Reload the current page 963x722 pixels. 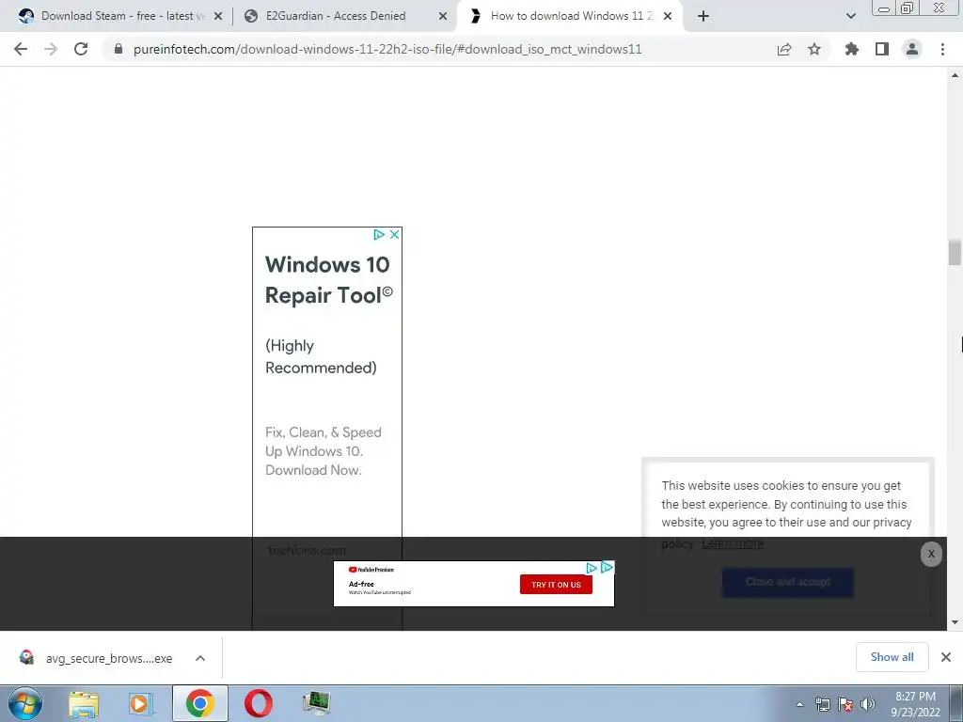point(81,49)
